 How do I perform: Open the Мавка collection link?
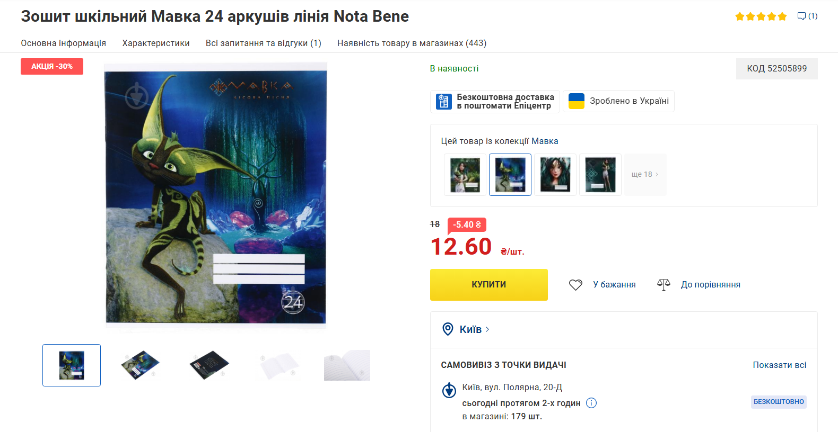pyautogui.click(x=545, y=141)
